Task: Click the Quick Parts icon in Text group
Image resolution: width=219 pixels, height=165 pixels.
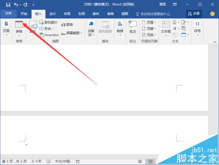Action: 174,22
